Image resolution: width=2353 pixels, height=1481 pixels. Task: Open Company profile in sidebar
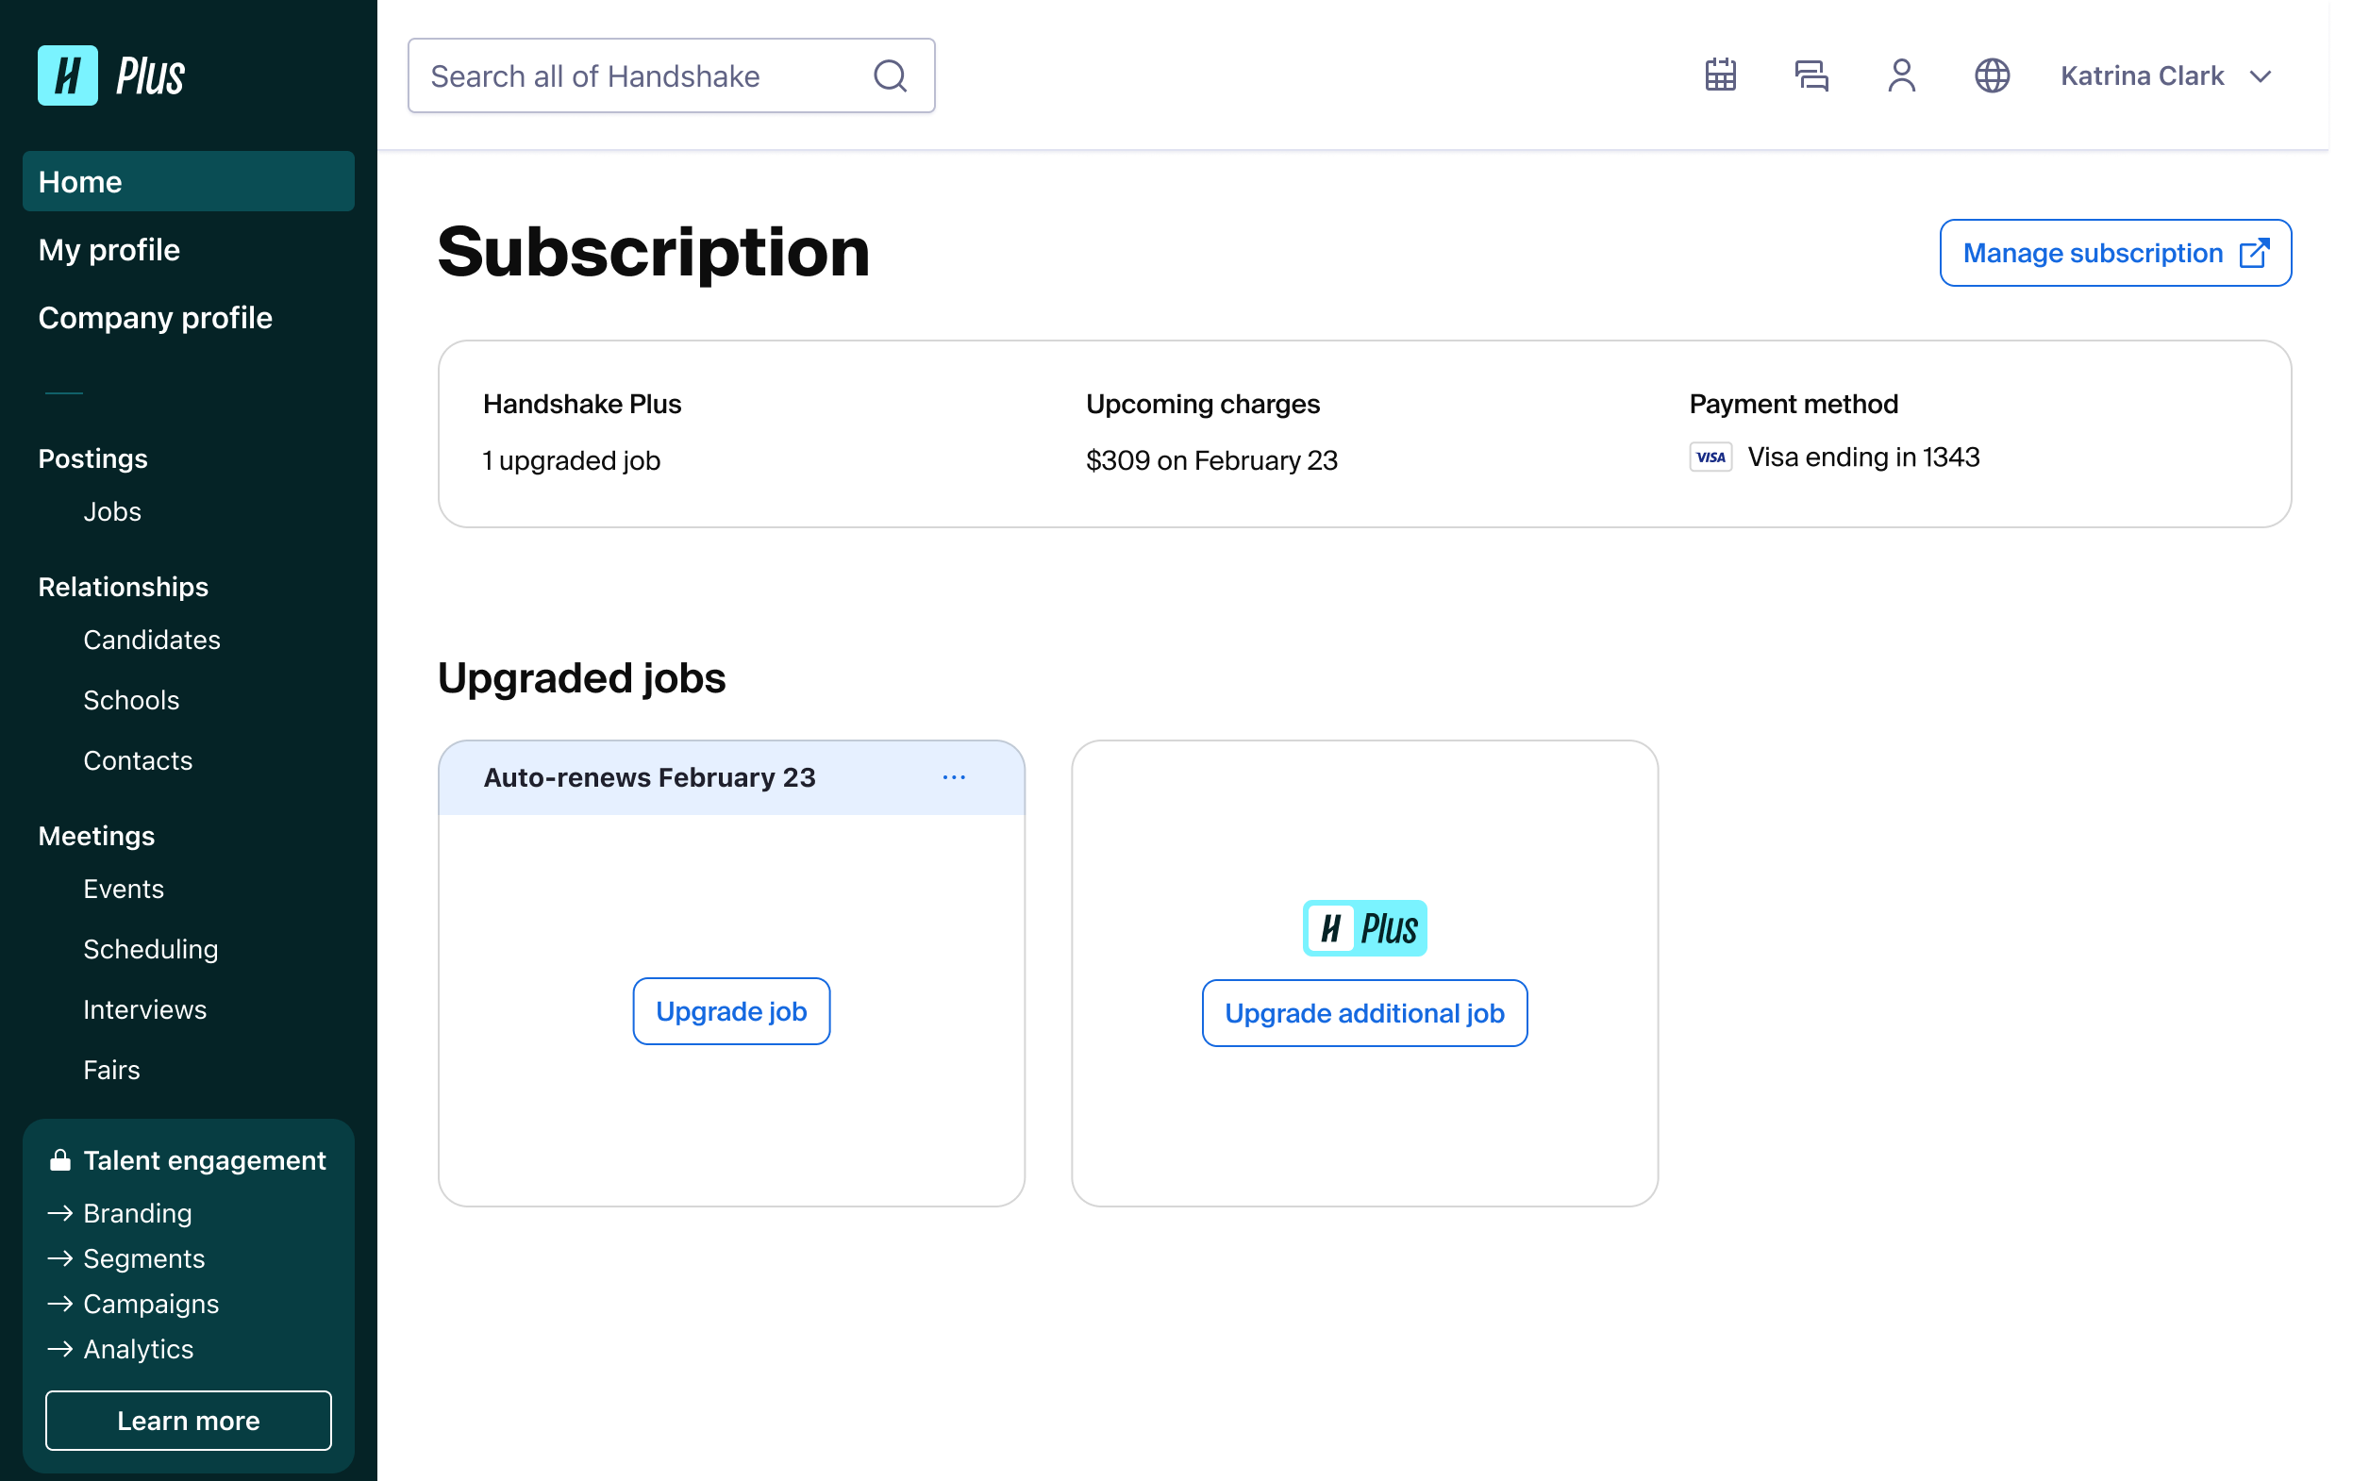156,318
